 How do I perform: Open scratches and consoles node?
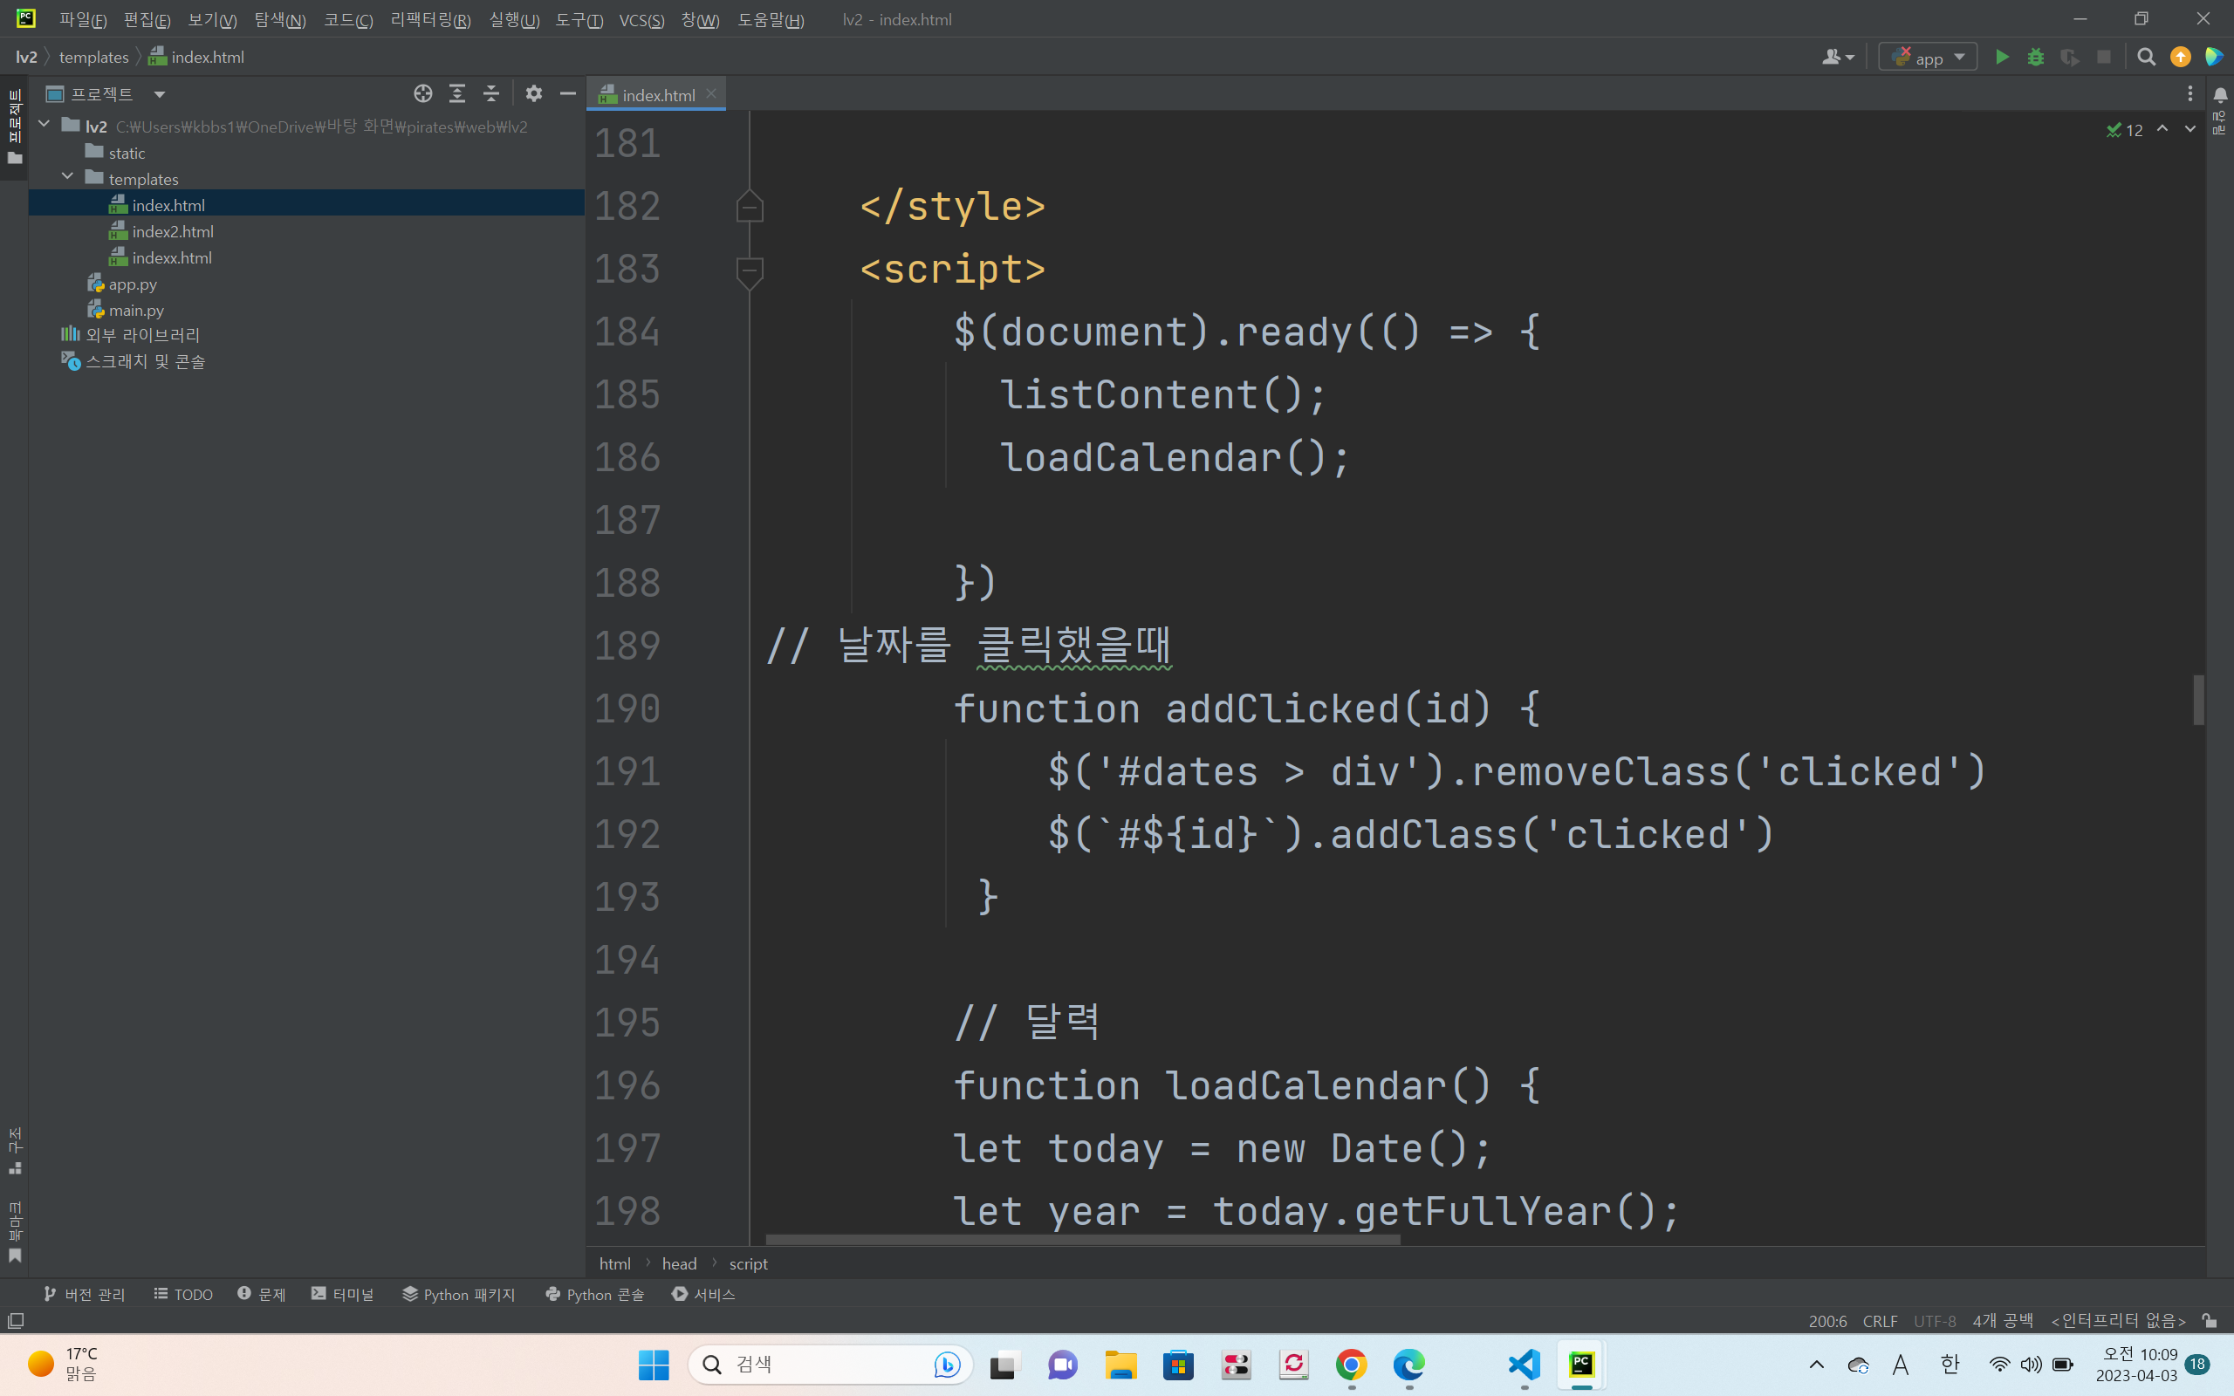145,361
